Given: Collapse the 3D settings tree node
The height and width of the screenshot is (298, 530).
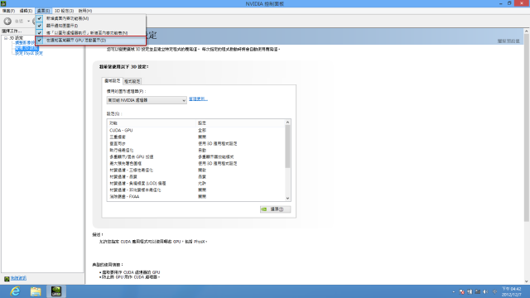Looking at the screenshot, I should coord(6,38).
